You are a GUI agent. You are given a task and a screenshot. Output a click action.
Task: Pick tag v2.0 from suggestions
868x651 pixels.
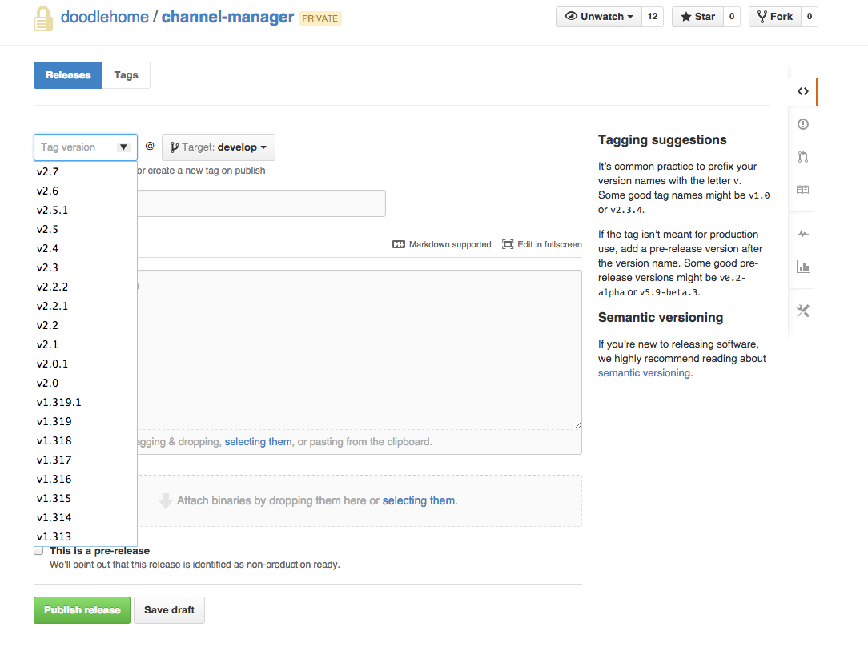(x=85, y=383)
